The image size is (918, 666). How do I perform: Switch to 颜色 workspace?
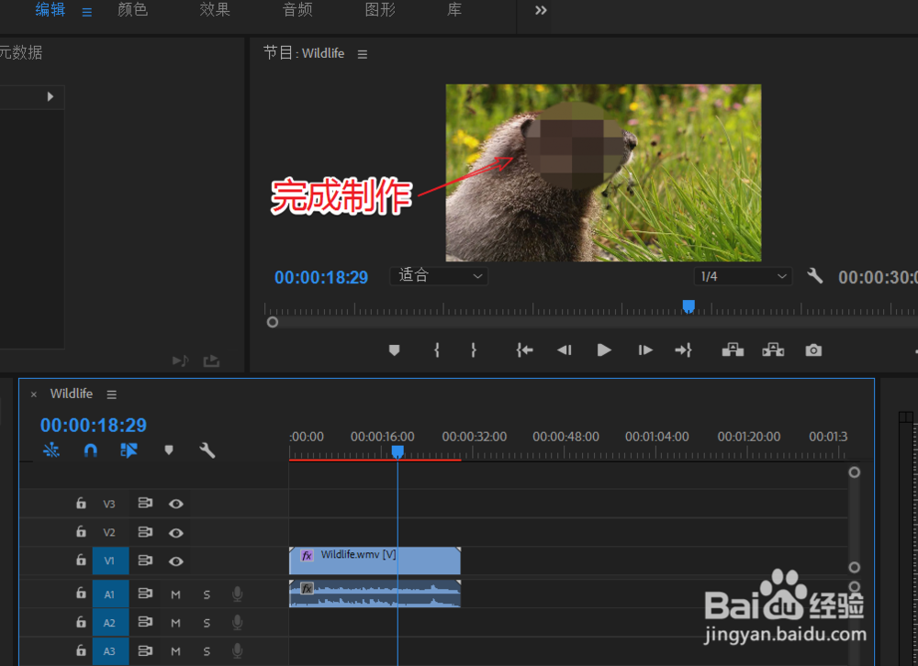pyautogui.click(x=133, y=10)
